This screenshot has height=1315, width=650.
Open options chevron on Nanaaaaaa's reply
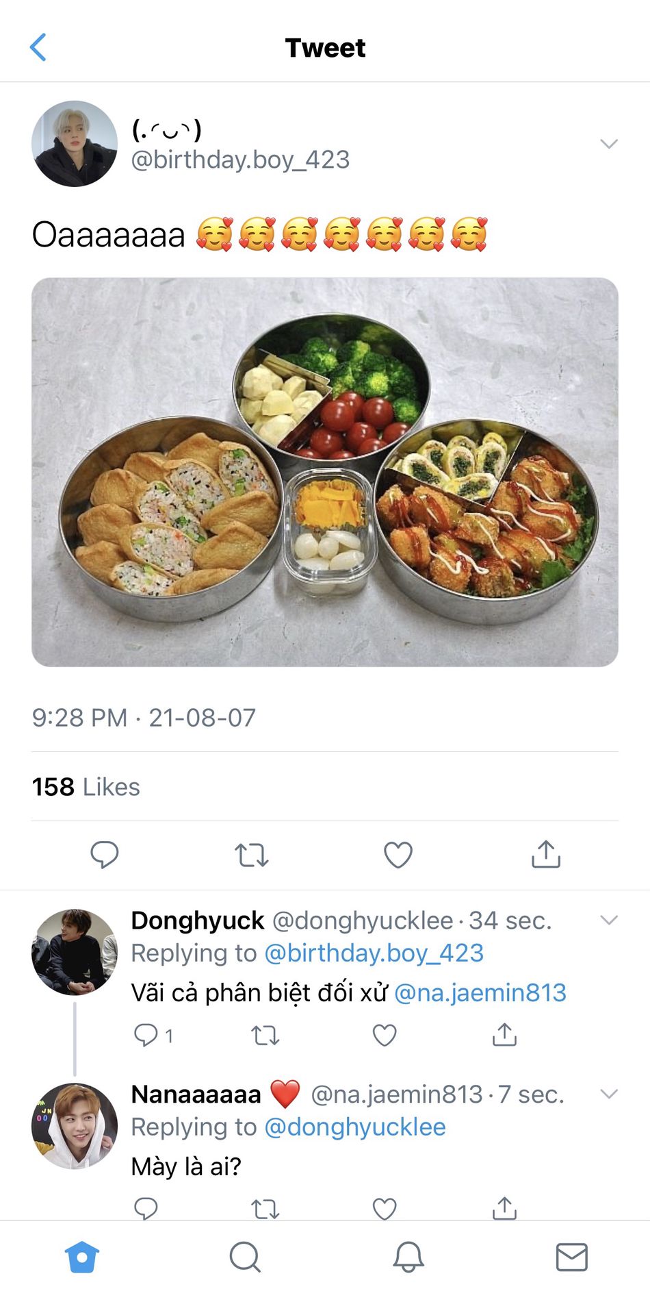coord(608,1094)
